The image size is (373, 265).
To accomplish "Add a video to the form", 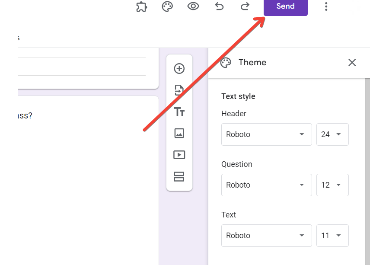I will click(179, 155).
